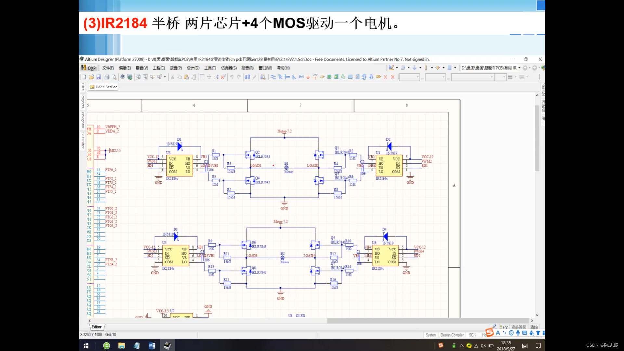Click the SCH panel button
This screenshot has height=351, width=624.
coord(472,335)
